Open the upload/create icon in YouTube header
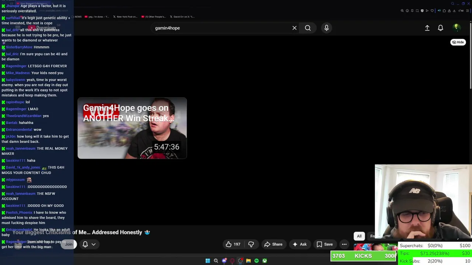 [x=427, y=28]
